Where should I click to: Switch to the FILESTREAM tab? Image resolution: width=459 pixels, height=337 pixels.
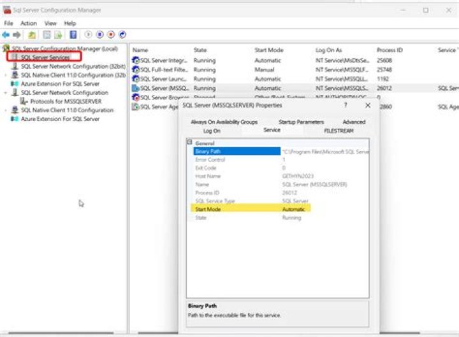coord(339,131)
